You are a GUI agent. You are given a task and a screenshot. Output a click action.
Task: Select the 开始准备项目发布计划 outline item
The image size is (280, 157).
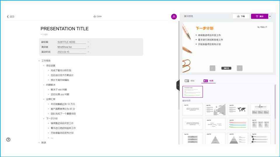(x=62, y=133)
